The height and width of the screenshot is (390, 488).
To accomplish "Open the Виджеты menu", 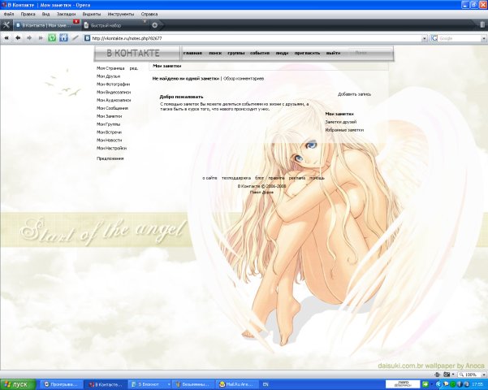I will click(92, 14).
